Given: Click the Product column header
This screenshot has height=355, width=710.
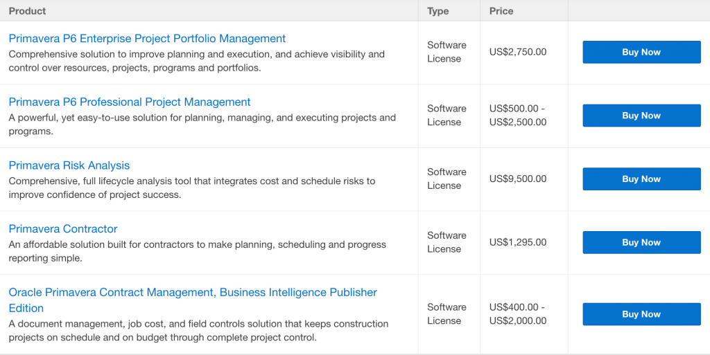Looking at the screenshot, I should [27, 11].
